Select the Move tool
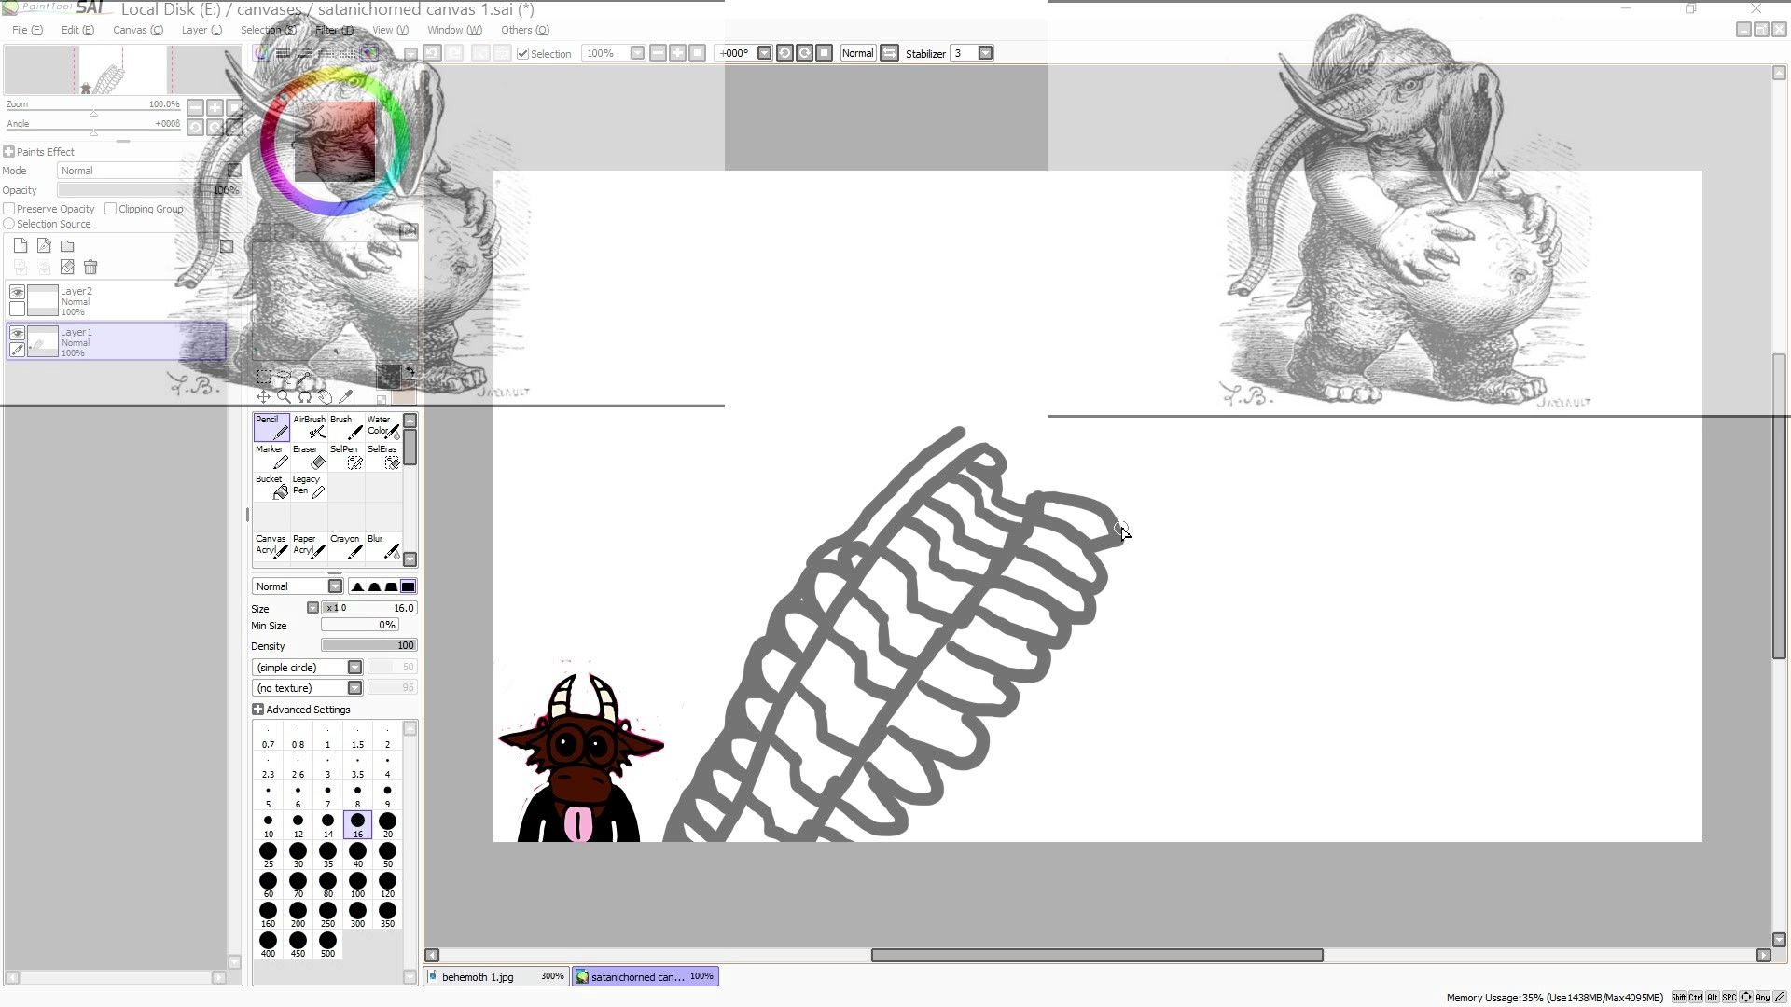 click(x=264, y=397)
